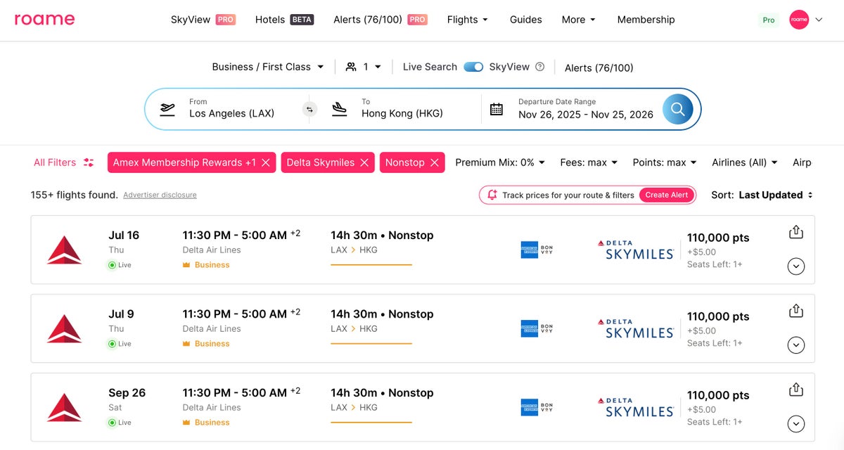Expand the Jul 16 flight details

pyautogui.click(x=795, y=266)
